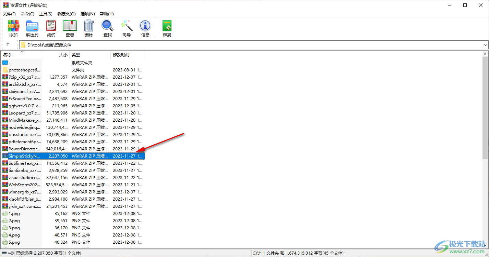The height and width of the screenshot is (257, 489).
Task: Click the PNG icon of 4.png
Action: coord(5,235)
